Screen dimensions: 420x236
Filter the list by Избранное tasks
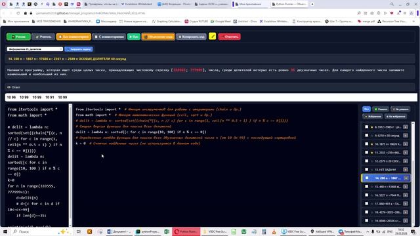[373, 117]
